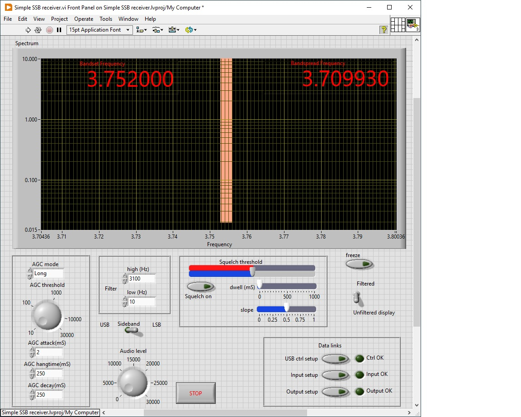Click the Filter high (Hz) input field
The width and height of the screenshot is (521, 417).
click(x=142, y=279)
